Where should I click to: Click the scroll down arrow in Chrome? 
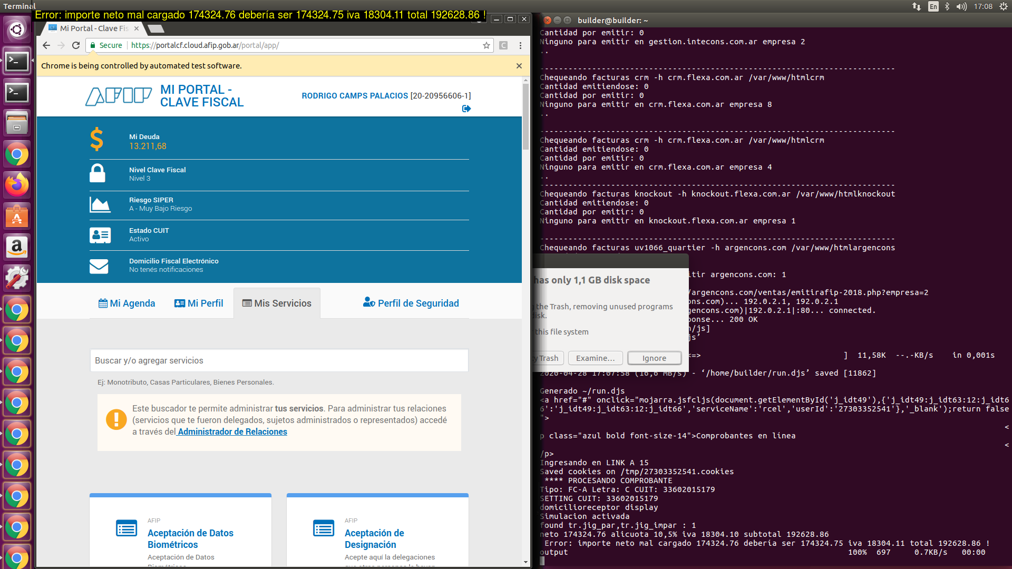[x=526, y=562]
